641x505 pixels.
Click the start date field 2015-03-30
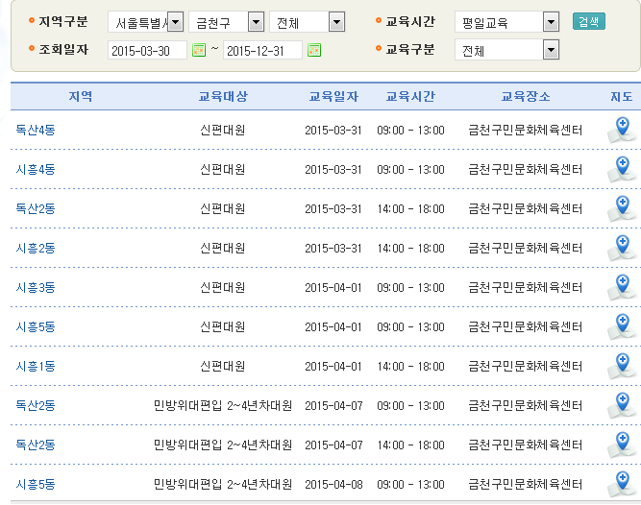coord(147,51)
